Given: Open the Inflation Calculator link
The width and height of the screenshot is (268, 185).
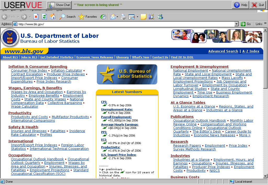Looking at the screenshot, I should (66, 70).
